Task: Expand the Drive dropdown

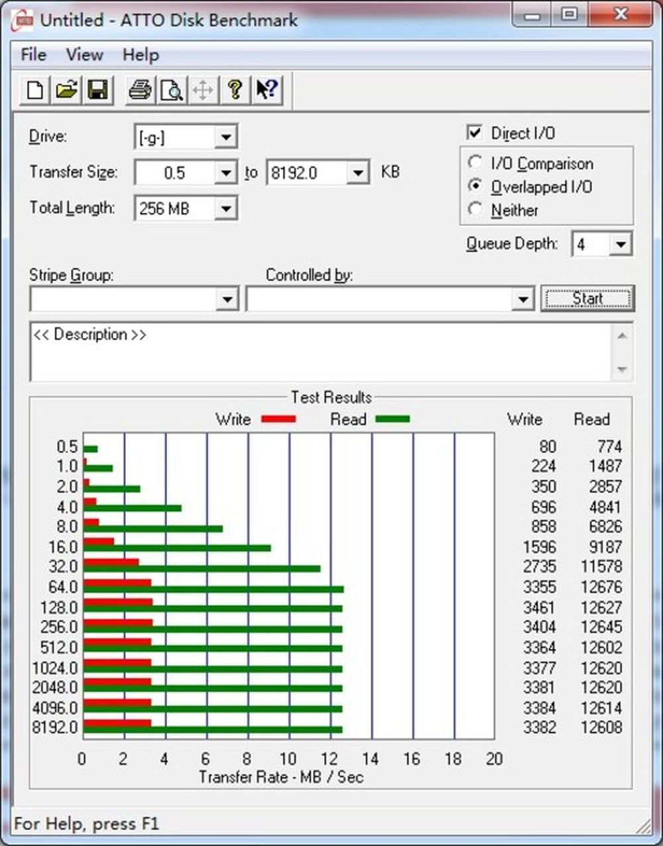Action: (x=226, y=137)
